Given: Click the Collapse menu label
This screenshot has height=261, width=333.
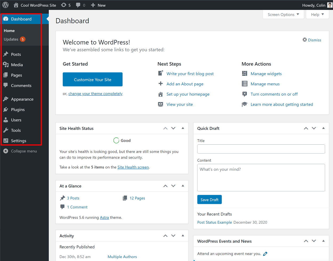Looking at the screenshot, I should coord(24,151).
